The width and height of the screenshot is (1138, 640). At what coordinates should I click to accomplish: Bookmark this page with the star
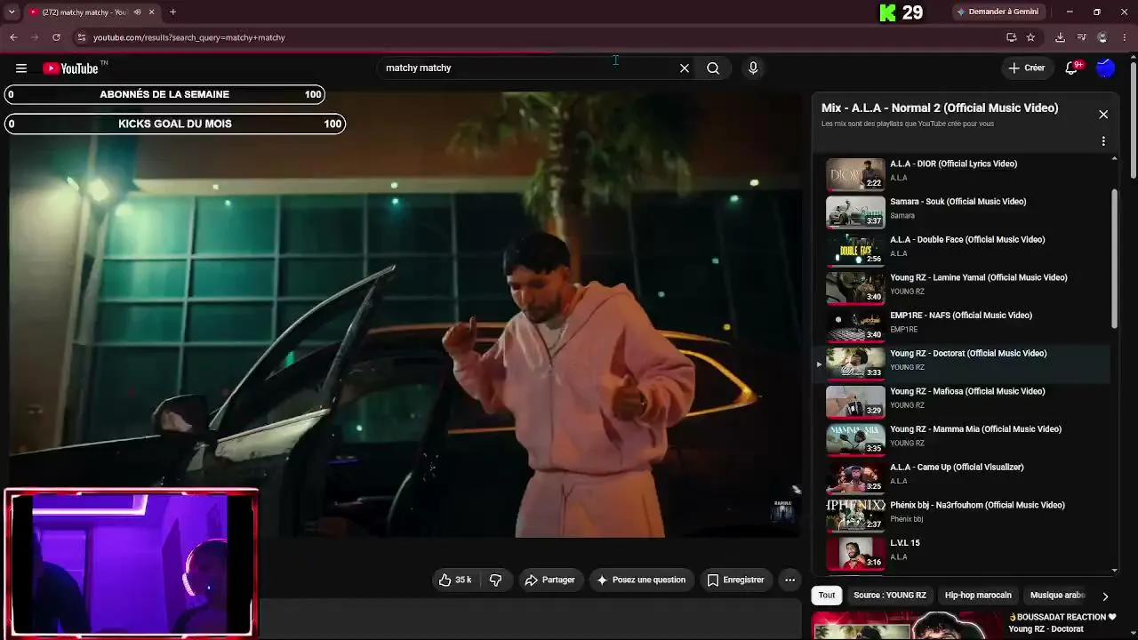pyautogui.click(x=1030, y=37)
